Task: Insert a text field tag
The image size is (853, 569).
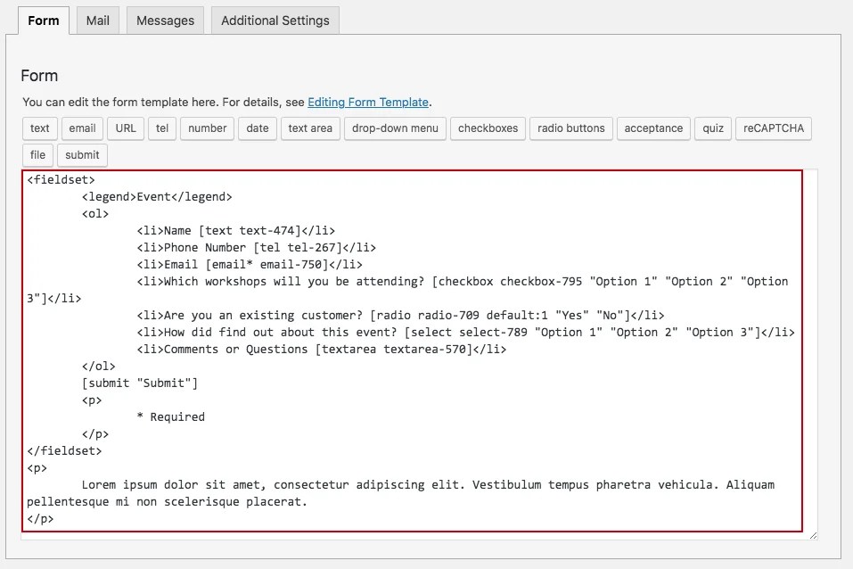Action: click(x=40, y=128)
